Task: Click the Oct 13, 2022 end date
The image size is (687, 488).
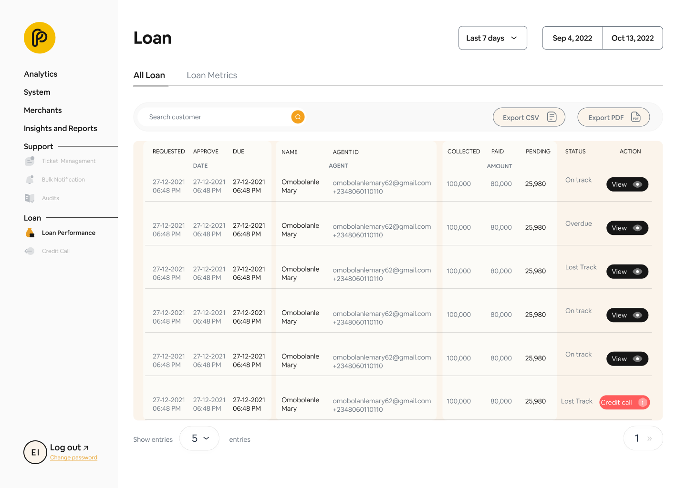Action: (633, 38)
